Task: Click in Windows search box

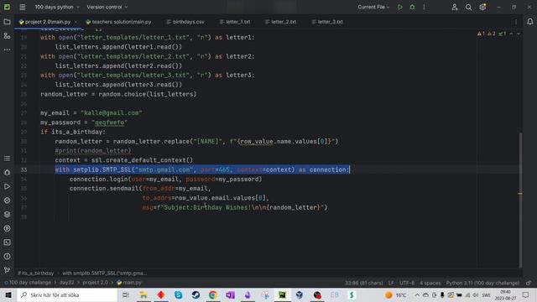Action: point(67,294)
